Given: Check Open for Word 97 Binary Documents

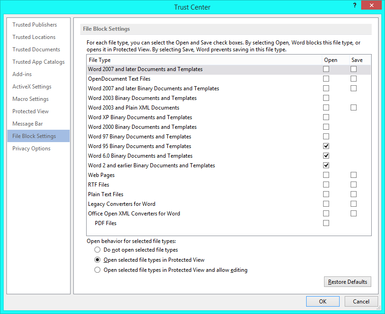Looking at the screenshot, I should [x=326, y=137].
